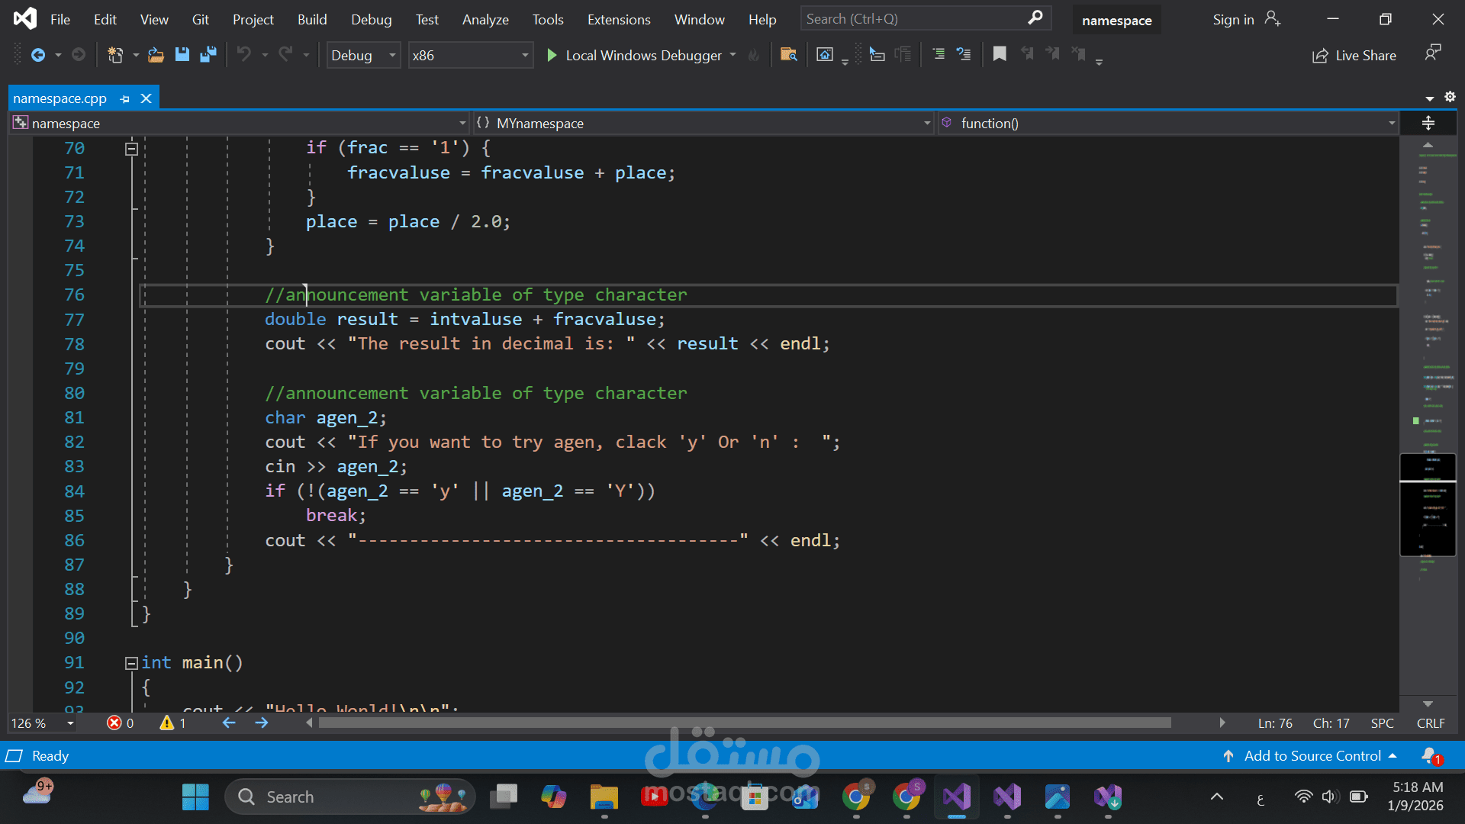Expand the function() member dropdown
Screen dimensions: 1465x824
point(1391,124)
